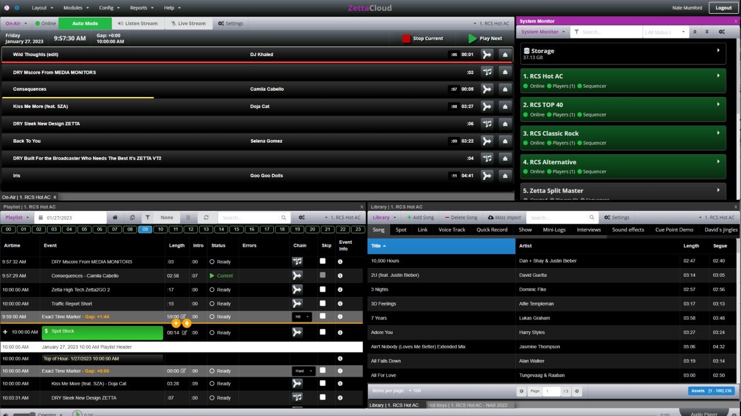
Task: Open Playlist settings gears icon
Action: click(302, 218)
